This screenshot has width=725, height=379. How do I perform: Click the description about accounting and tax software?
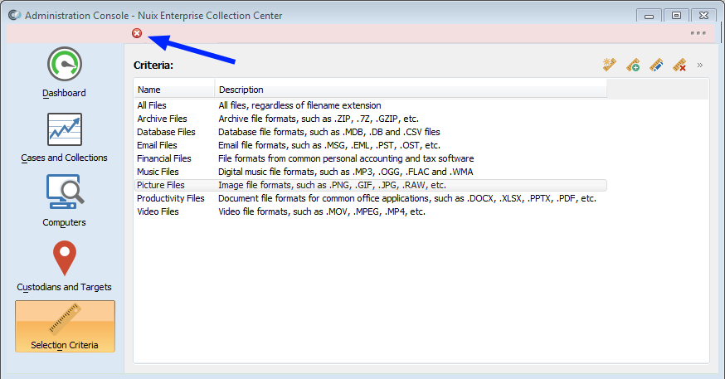click(346, 158)
